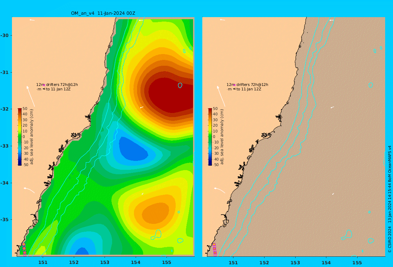Select the '155' longitude label under the left map
This screenshot has height=267, width=393.
[166, 263]
